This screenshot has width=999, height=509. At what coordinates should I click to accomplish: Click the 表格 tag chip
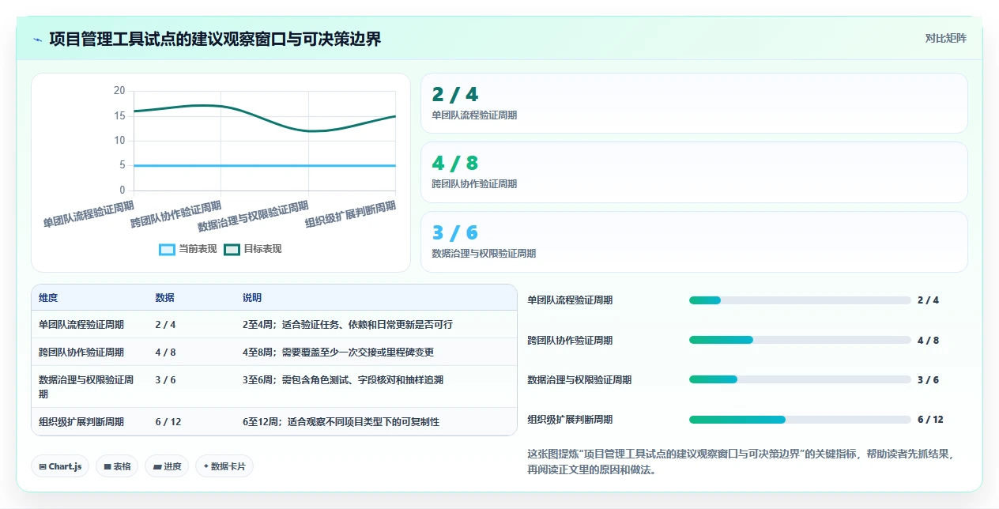[116, 466]
